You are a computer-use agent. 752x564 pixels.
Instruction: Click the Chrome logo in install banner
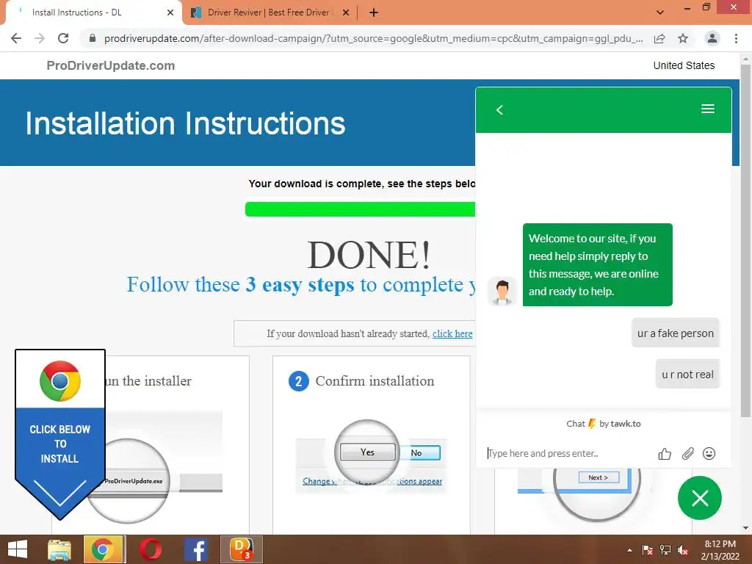[60, 381]
